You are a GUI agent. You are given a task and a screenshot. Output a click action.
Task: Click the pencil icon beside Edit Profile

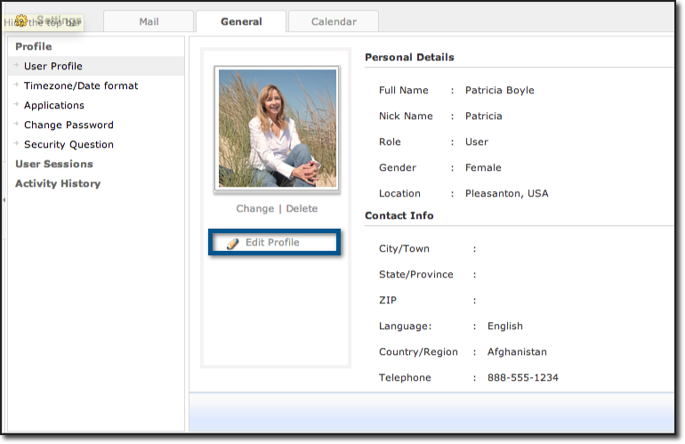[x=233, y=243]
